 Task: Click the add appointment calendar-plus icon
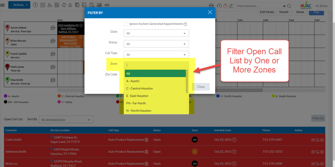(x=92, y=5)
